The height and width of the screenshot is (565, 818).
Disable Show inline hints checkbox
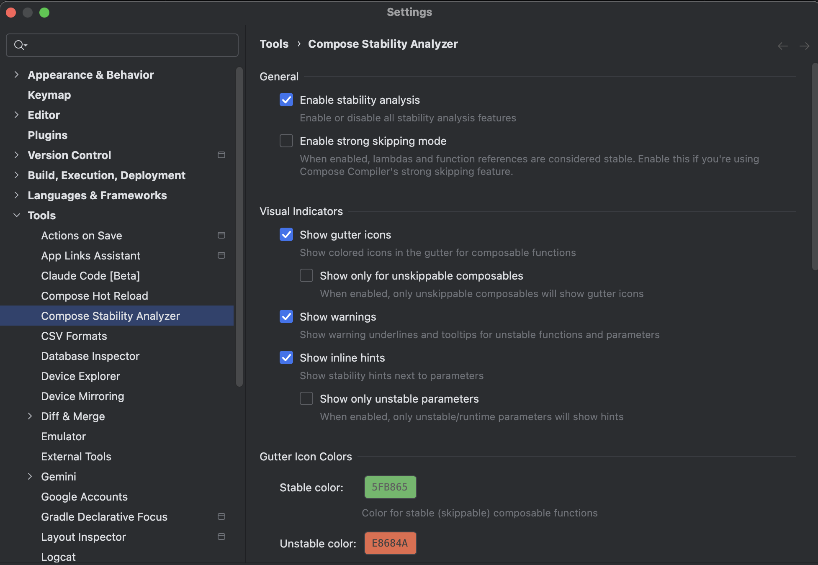286,357
